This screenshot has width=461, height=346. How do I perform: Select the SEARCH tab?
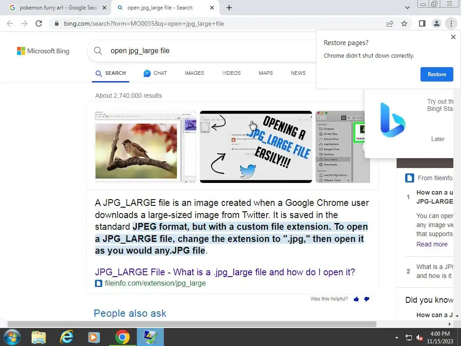pos(111,73)
